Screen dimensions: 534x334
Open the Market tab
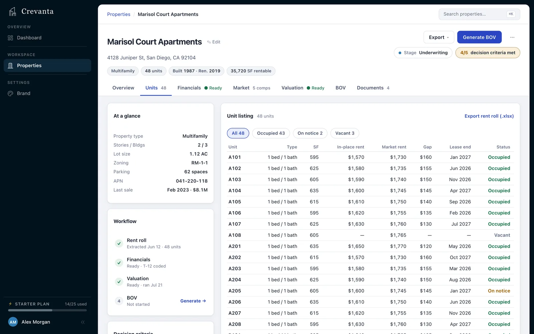(252, 88)
